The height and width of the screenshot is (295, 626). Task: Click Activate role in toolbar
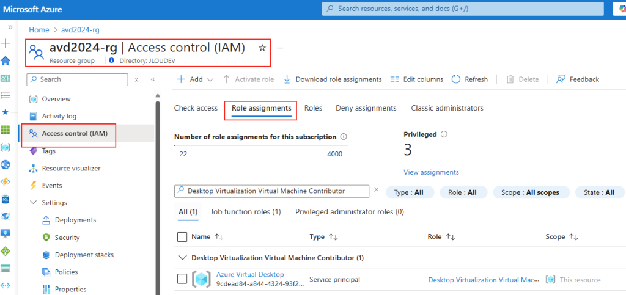248,79
